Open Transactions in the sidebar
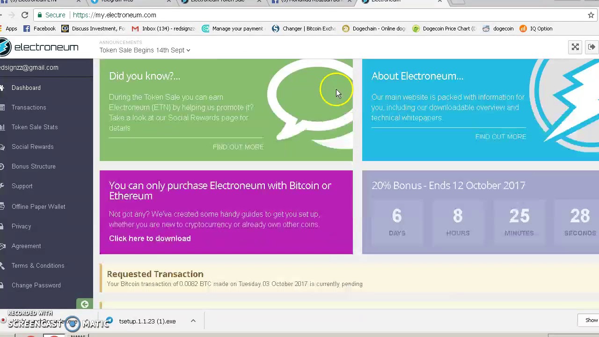Image resolution: width=599 pixels, height=337 pixels. (x=29, y=107)
